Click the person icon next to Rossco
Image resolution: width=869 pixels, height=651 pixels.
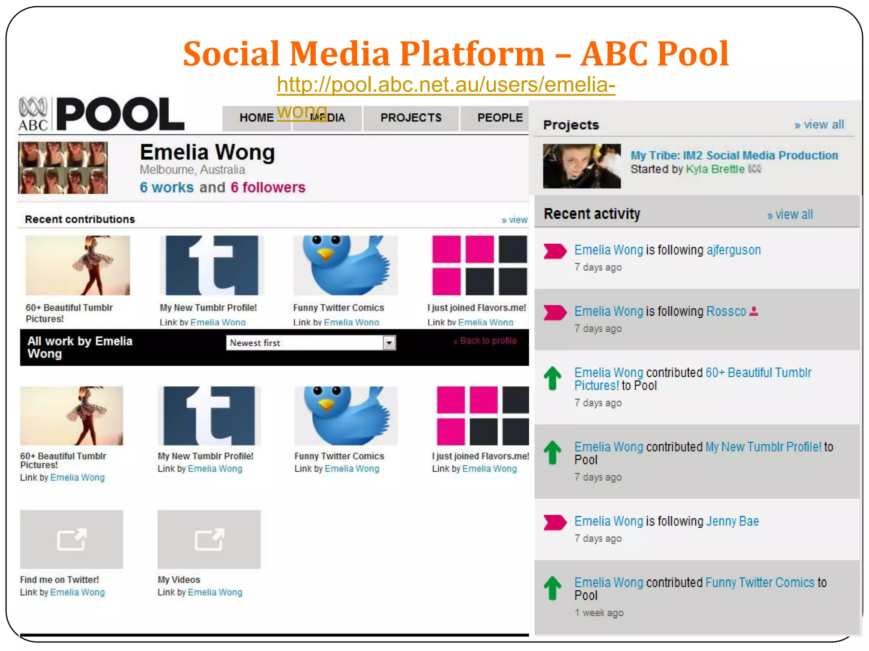[754, 311]
